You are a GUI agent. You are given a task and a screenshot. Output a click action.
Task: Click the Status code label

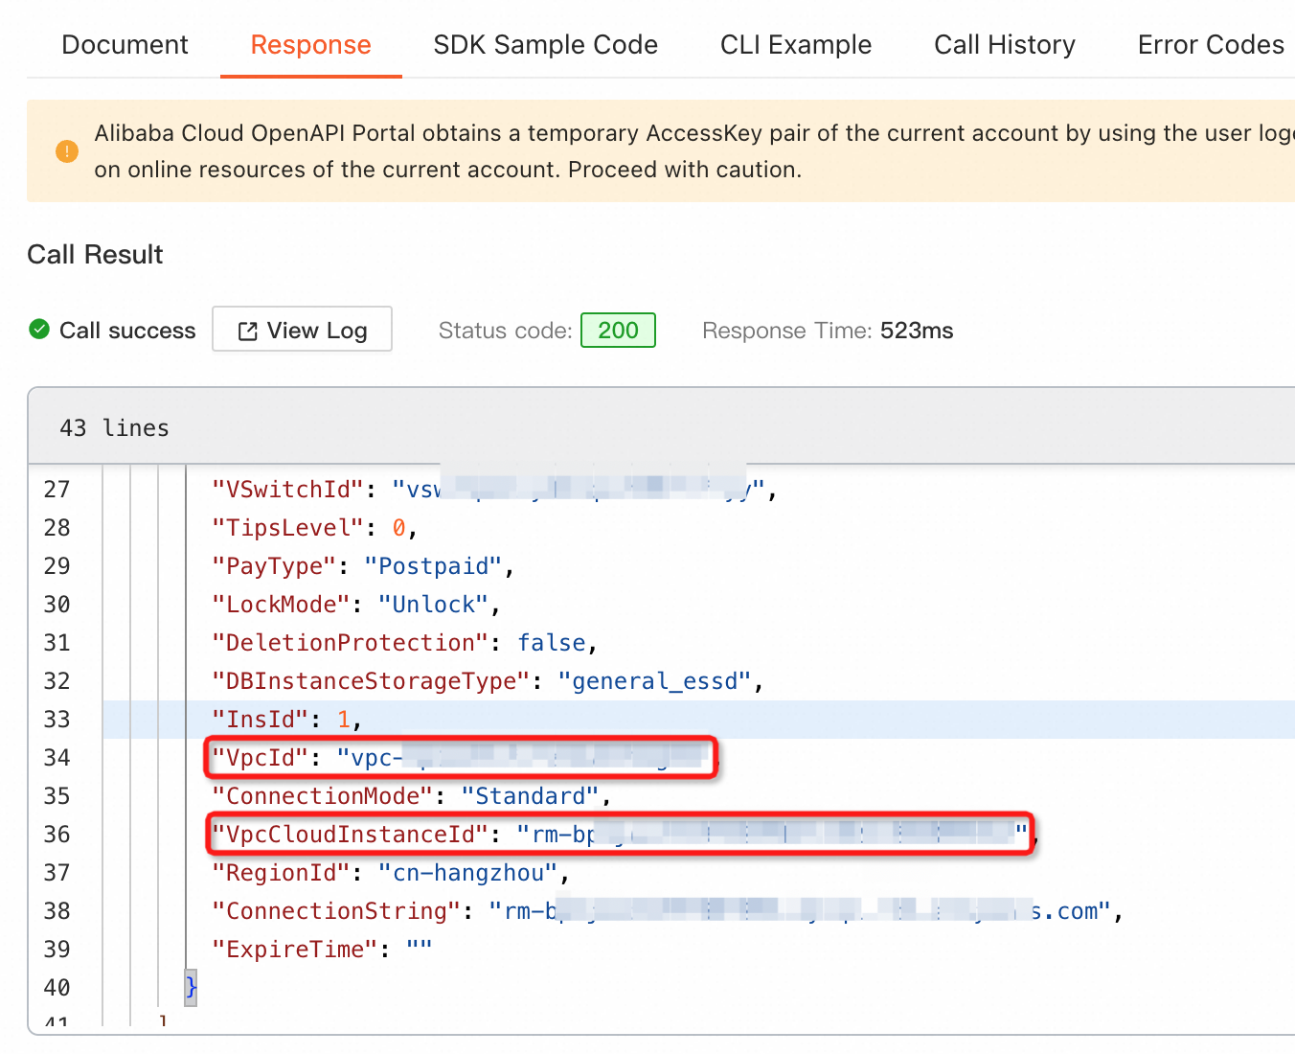click(x=505, y=331)
